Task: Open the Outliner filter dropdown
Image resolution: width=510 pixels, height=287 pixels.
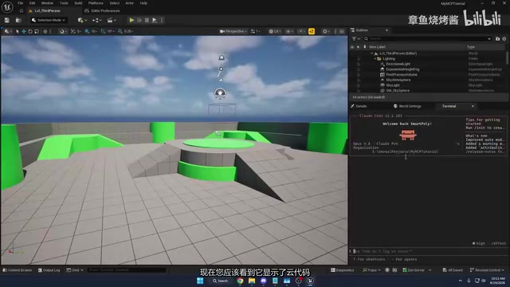Action: (356, 39)
